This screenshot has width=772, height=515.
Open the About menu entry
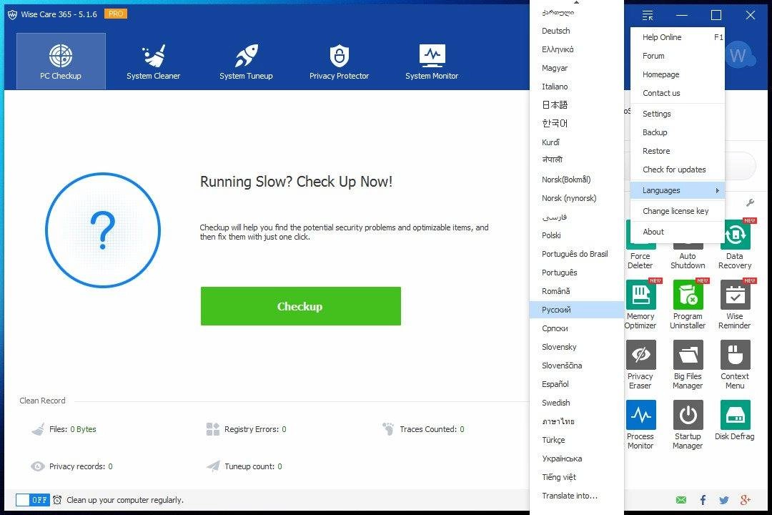pos(678,232)
